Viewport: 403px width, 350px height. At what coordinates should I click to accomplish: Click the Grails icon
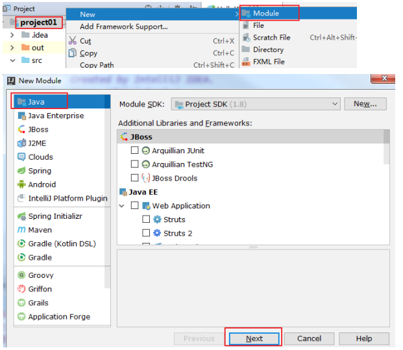point(21,303)
